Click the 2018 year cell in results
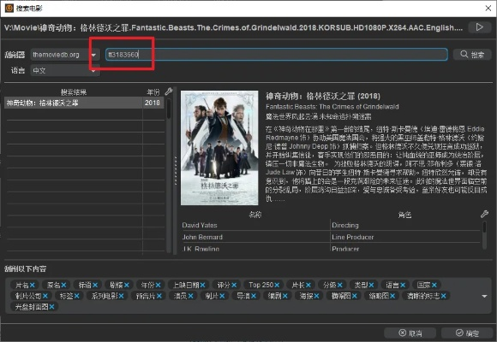 153,103
